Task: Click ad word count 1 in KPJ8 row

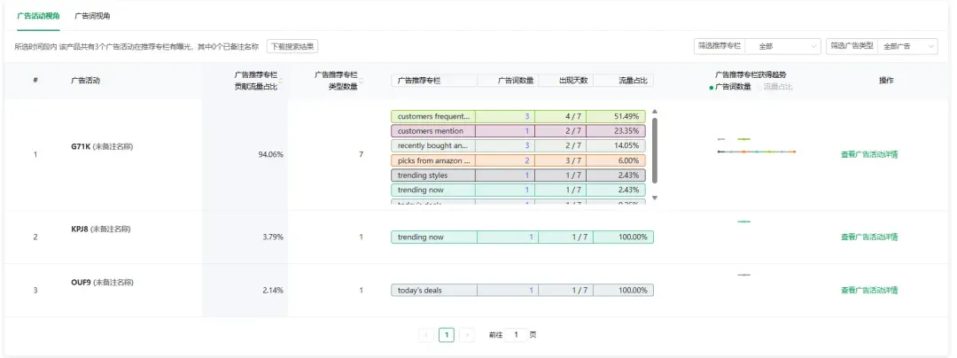Action: (531, 237)
